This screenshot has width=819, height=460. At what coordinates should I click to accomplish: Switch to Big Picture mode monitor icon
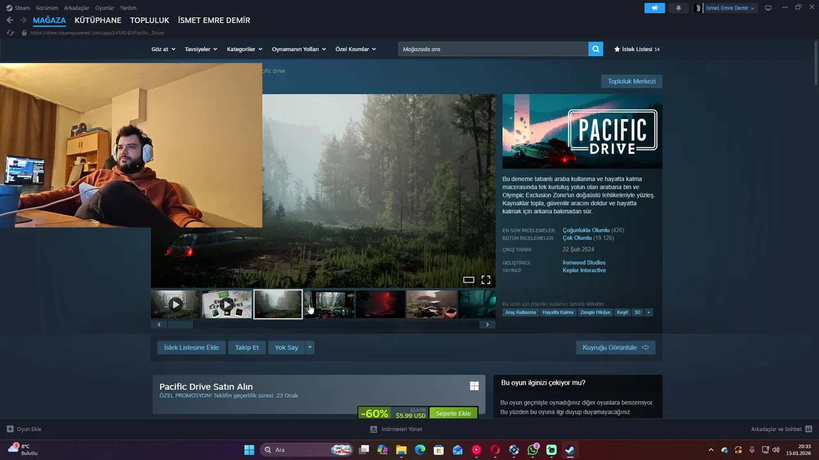click(x=768, y=8)
